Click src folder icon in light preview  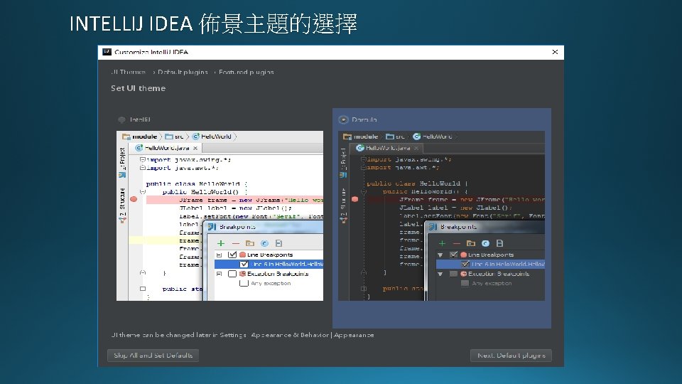coord(169,137)
